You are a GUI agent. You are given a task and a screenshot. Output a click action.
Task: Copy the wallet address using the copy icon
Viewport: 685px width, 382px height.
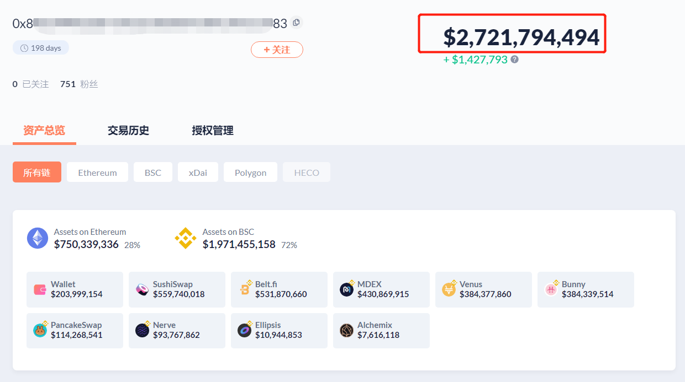click(296, 23)
